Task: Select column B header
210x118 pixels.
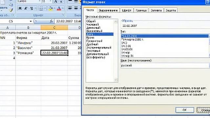Action: pos(28,28)
